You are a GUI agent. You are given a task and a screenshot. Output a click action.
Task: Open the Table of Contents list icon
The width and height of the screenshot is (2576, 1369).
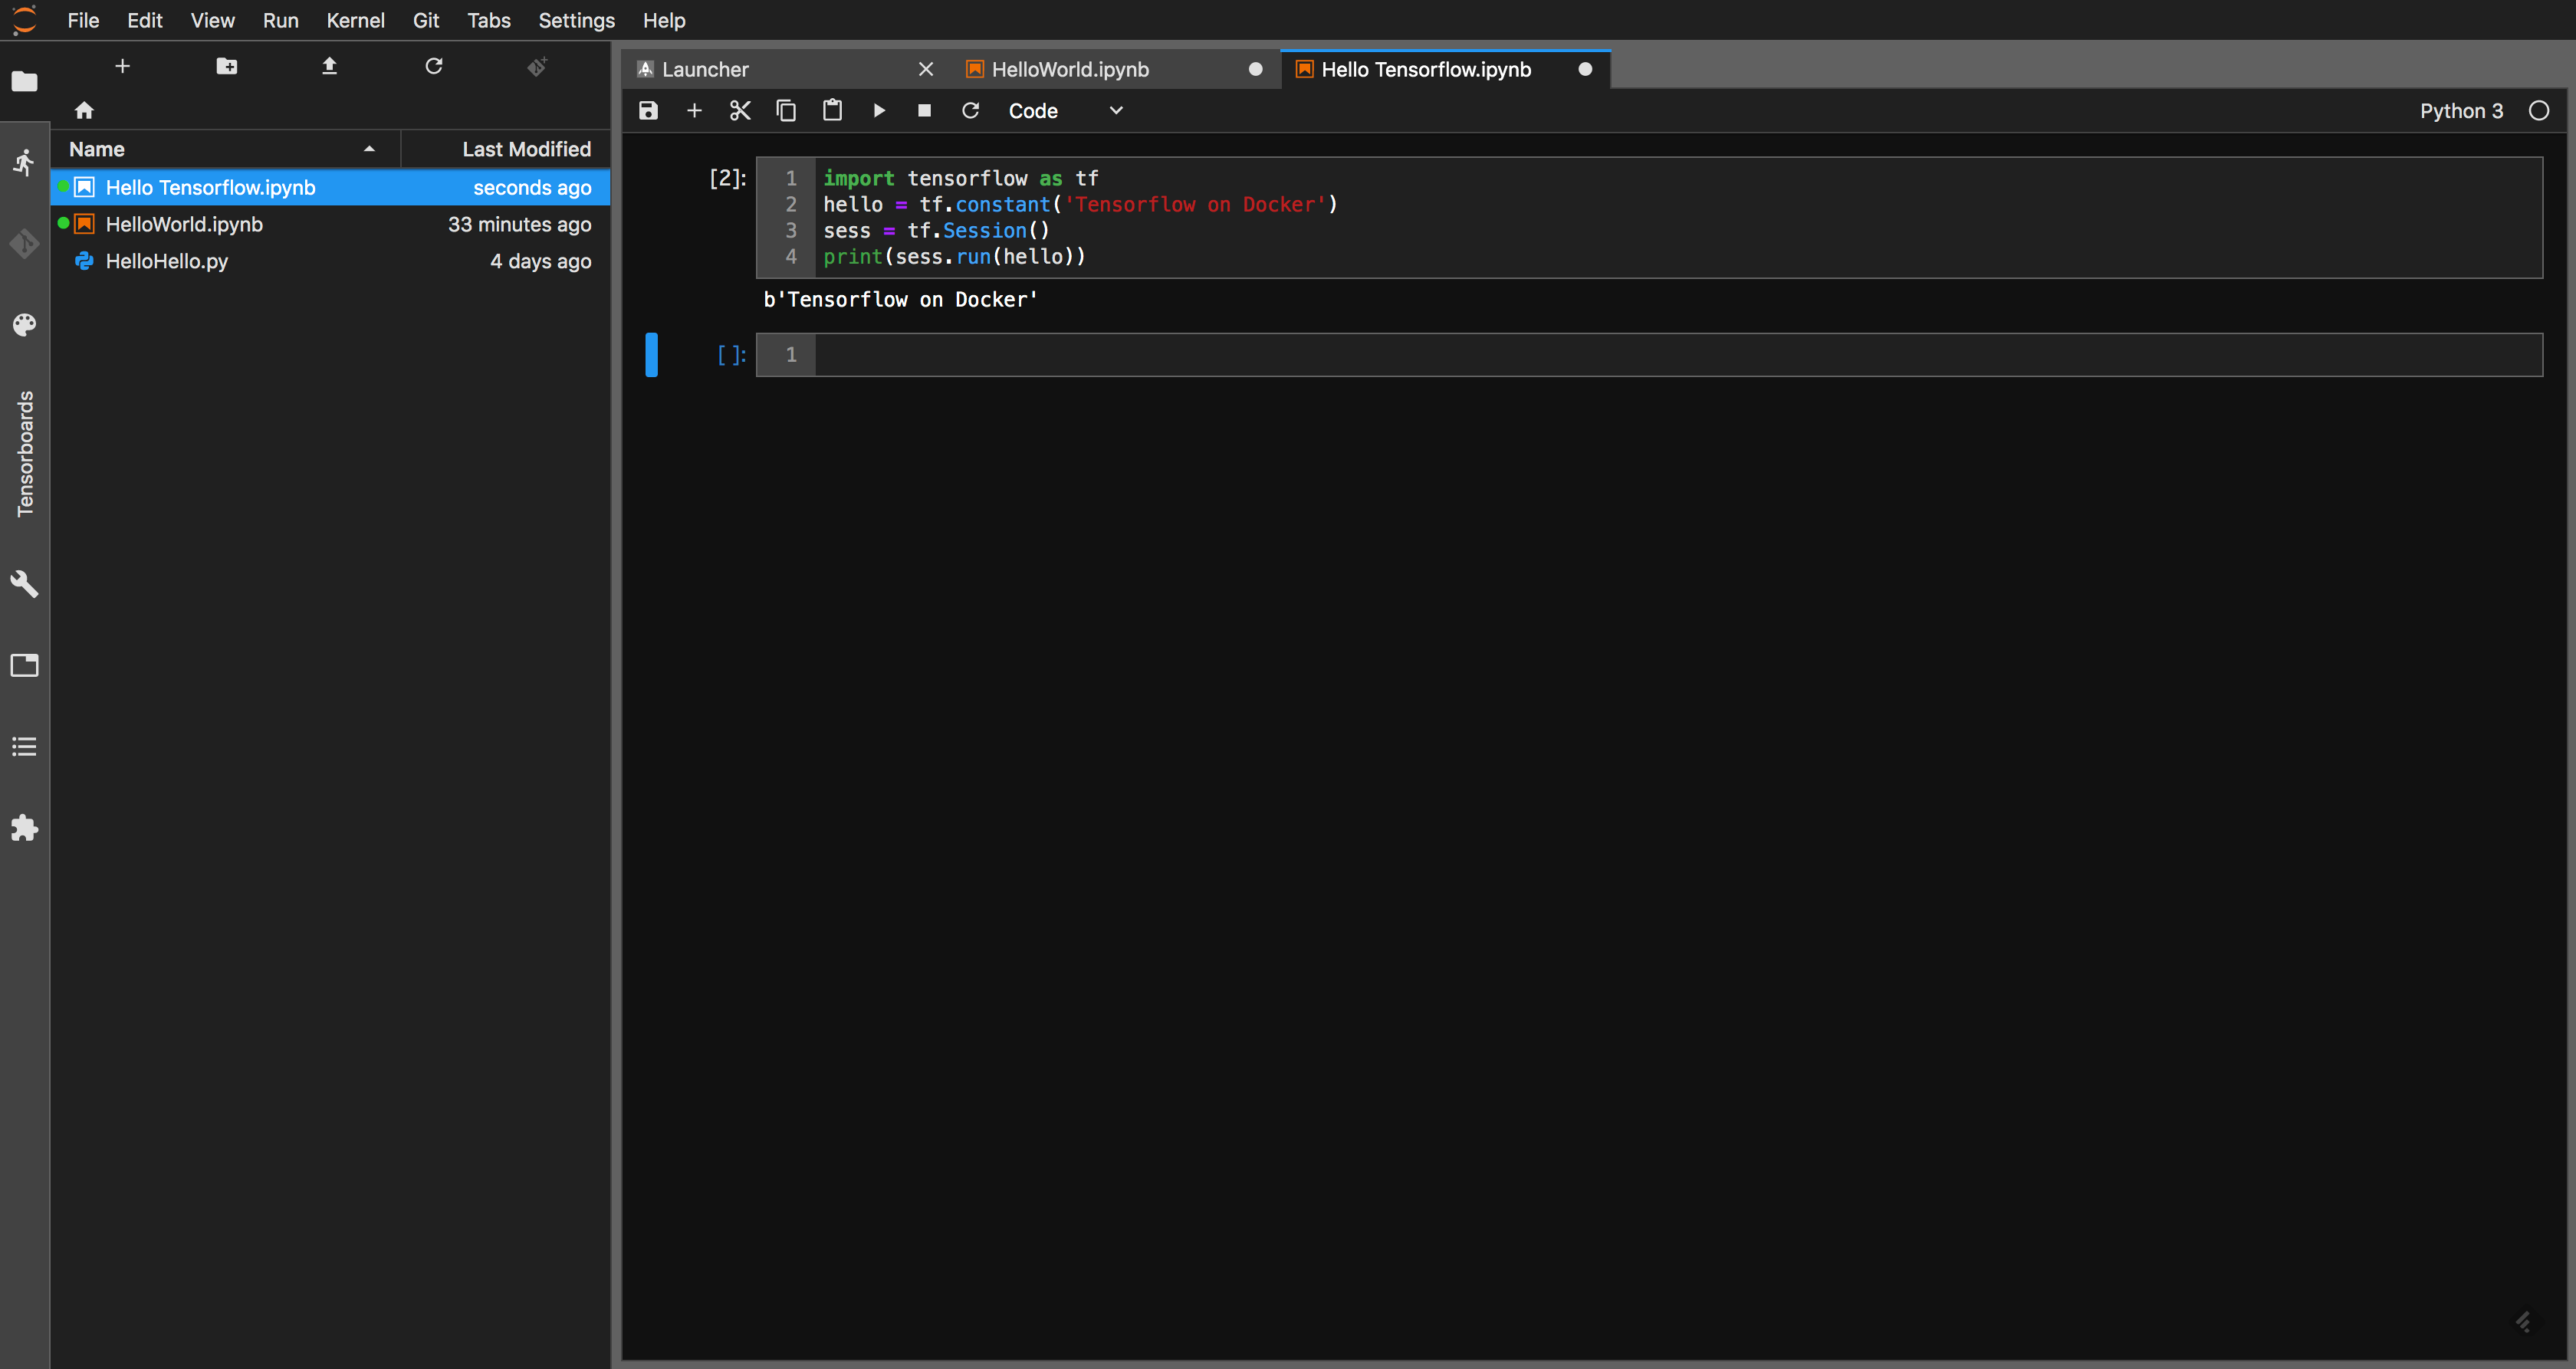point(24,746)
